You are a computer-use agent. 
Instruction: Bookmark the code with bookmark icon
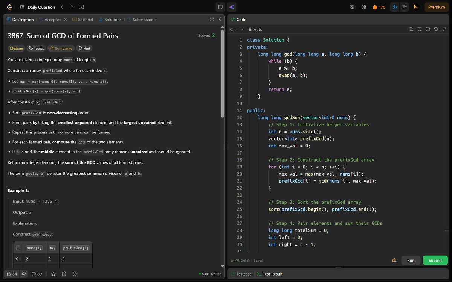click(x=420, y=29)
